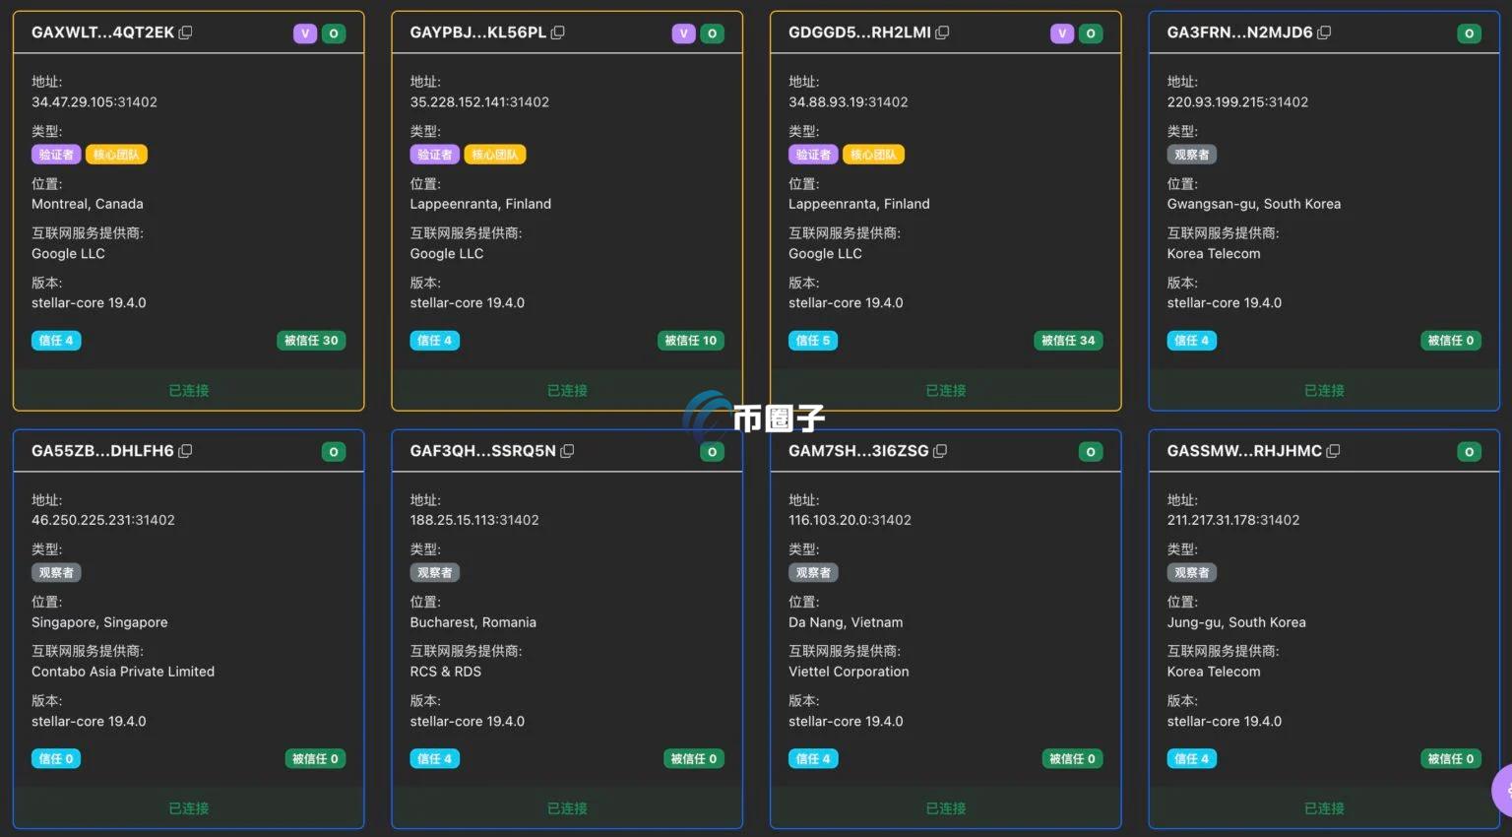Viewport: 1512px width, 837px height.
Task: Click green O badge on GA55ZB card
Action: (334, 452)
